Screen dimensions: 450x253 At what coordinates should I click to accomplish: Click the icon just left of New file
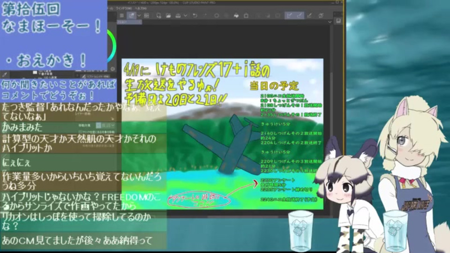[x=146, y=15]
